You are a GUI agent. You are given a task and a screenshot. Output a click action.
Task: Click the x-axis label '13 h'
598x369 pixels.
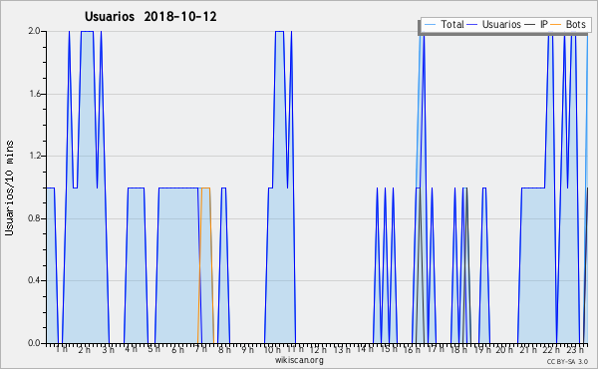tap(342, 349)
